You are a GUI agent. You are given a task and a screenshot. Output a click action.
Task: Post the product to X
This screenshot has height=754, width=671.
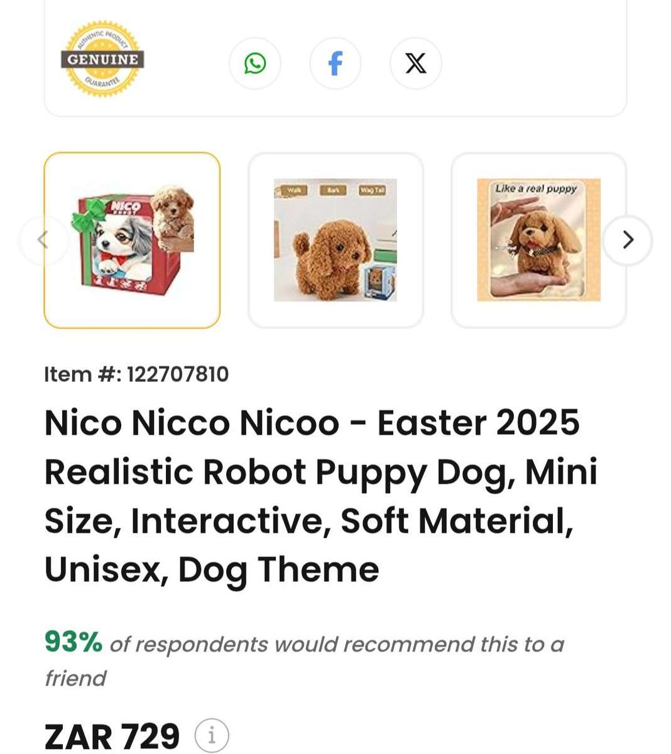(x=415, y=63)
